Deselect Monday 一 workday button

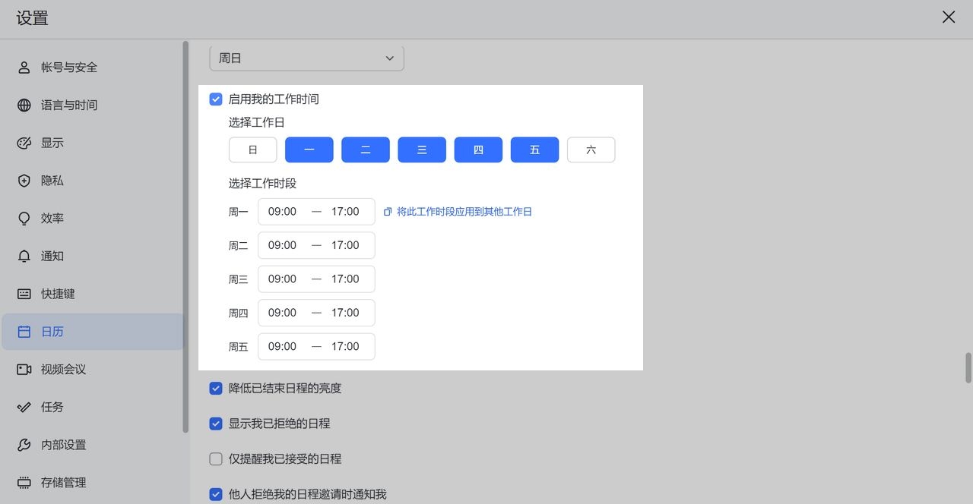point(309,150)
